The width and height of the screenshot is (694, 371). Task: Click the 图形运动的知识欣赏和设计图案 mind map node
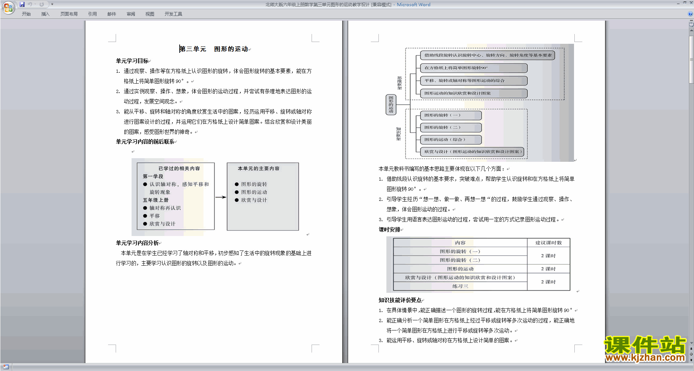click(x=474, y=93)
